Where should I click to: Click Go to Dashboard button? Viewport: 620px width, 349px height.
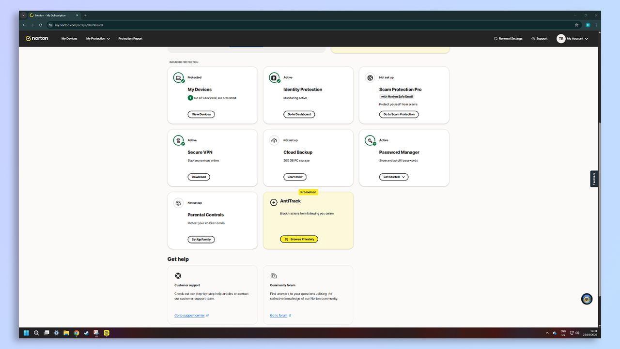(299, 114)
